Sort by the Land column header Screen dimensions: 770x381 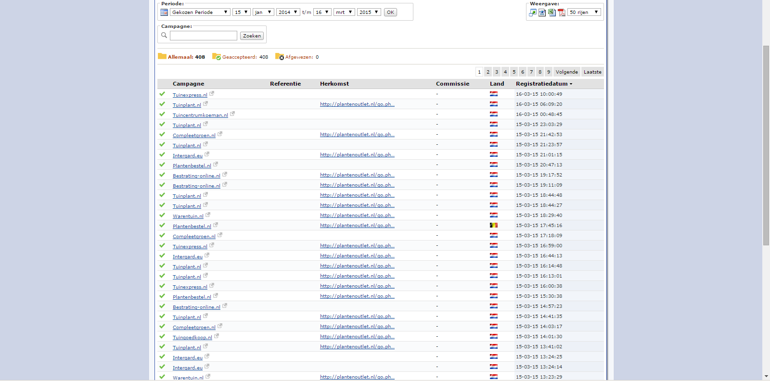pos(497,84)
